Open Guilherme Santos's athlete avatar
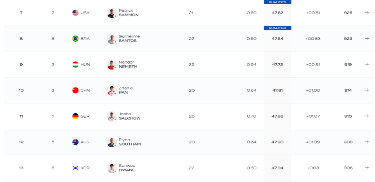The image size is (375, 182). coord(112,39)
